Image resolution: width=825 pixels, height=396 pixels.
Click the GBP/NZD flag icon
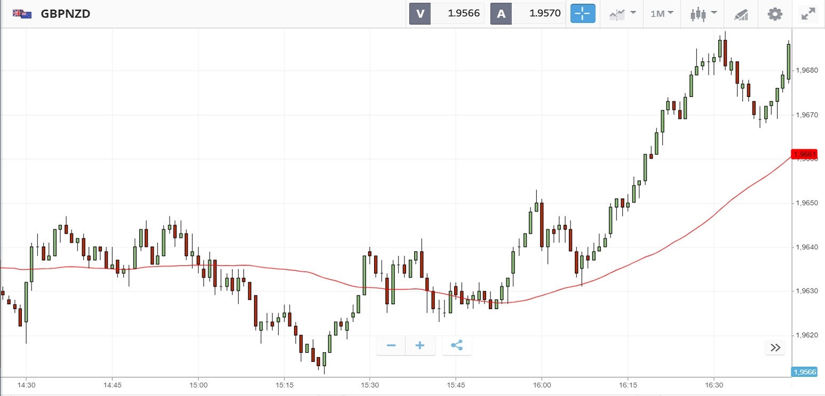[x=22, y=14]
